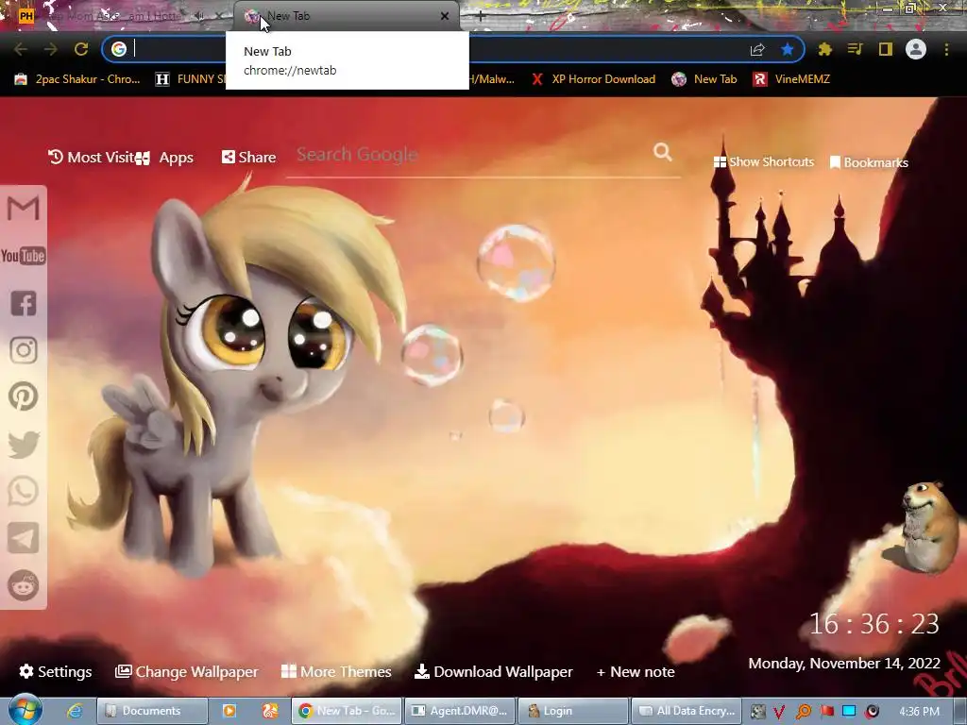The width and height of the screenshot is (967, 725).
Task: Open a new tab with plus button
Action: click(x=480, y=17)
